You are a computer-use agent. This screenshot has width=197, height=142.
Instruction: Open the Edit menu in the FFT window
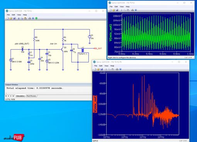pos(101,66)
